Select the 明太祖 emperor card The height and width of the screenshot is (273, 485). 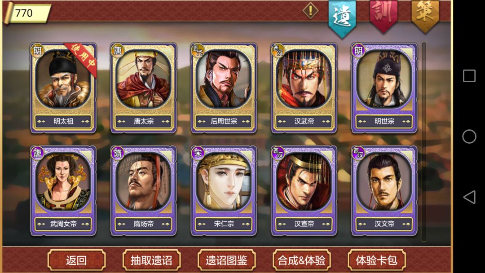(63, 88)
